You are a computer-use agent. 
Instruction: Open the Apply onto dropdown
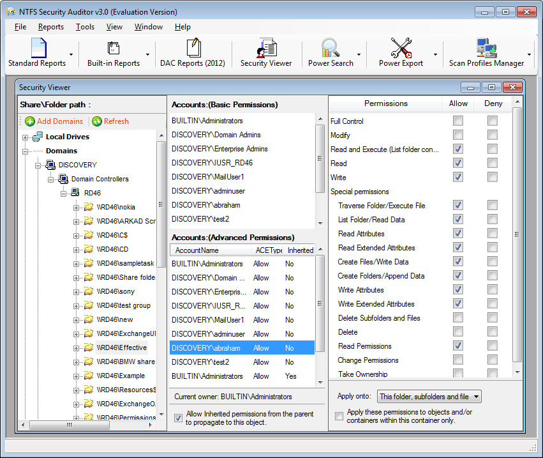(x=429, y=396)
